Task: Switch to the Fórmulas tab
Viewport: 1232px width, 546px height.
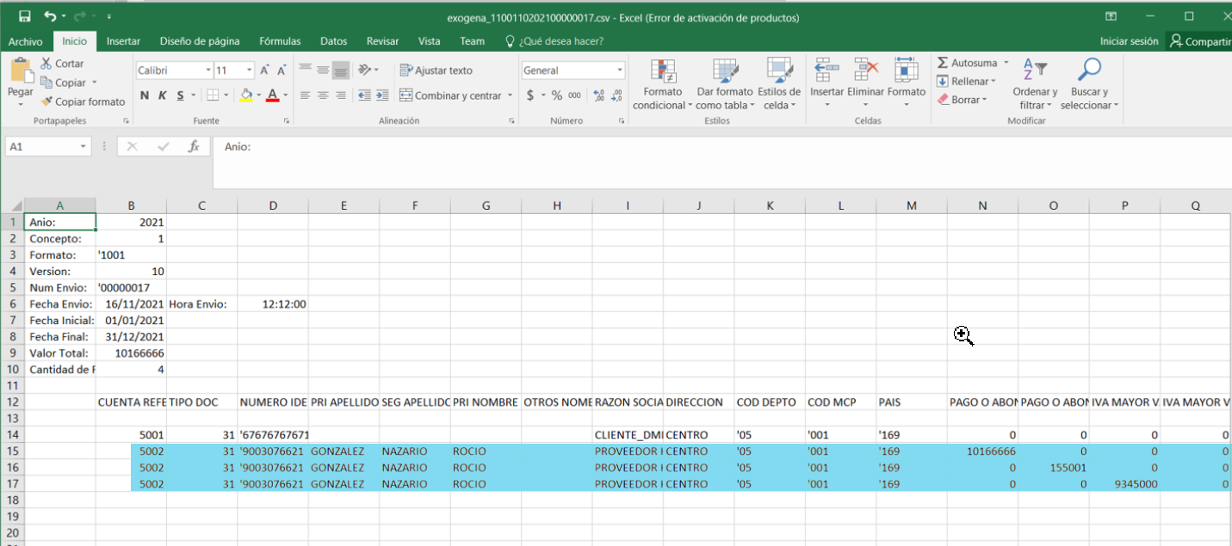Action: pos(280,41)
